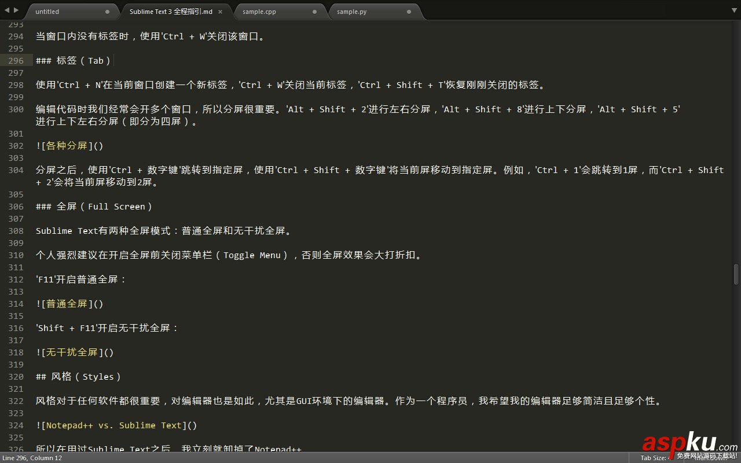Select the Sublime Text 3 全程指引.md tab
Image resolution: width=741 pixels, height=463 pixels.
coord(176,12)
